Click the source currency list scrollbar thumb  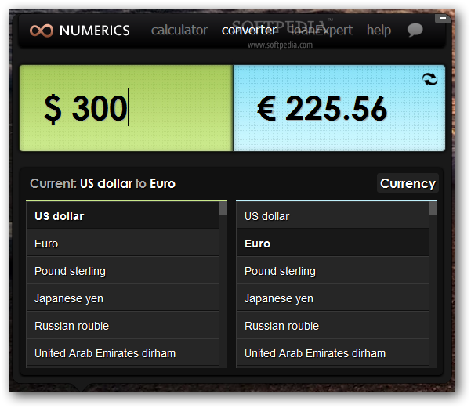(223, 208)
